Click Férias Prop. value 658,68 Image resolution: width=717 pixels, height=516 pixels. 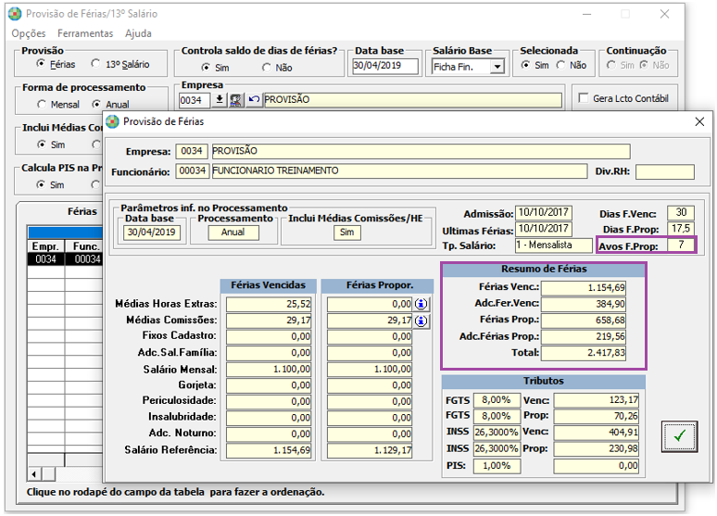584,321
